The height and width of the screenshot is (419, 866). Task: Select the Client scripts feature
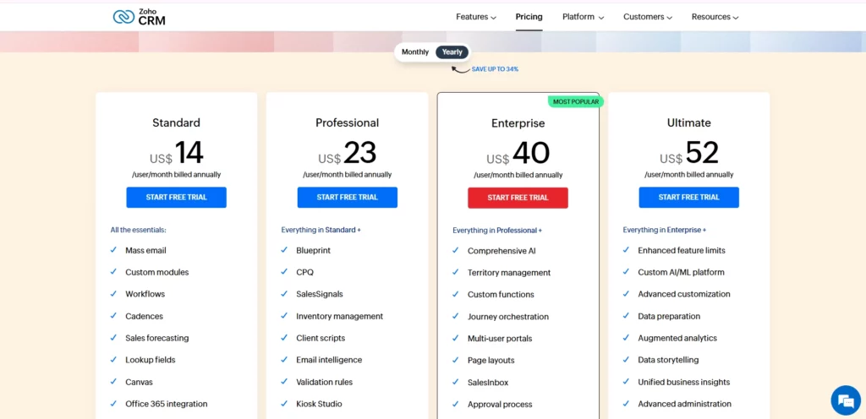[x=321, y=338]
